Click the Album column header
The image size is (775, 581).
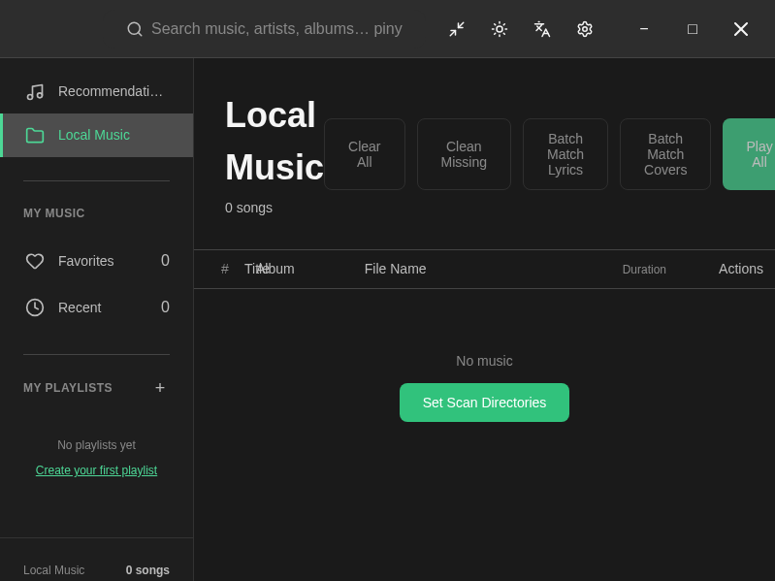pos(275,269)
